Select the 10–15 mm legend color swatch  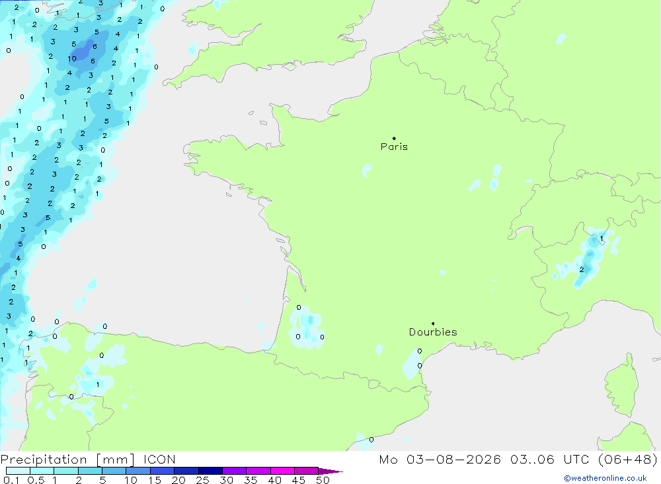pyautogui.click(x=138, y=471)
